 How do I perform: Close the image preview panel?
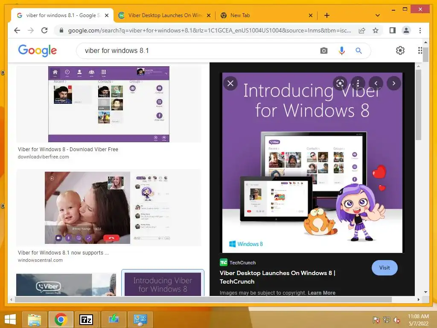coord(230,83)
